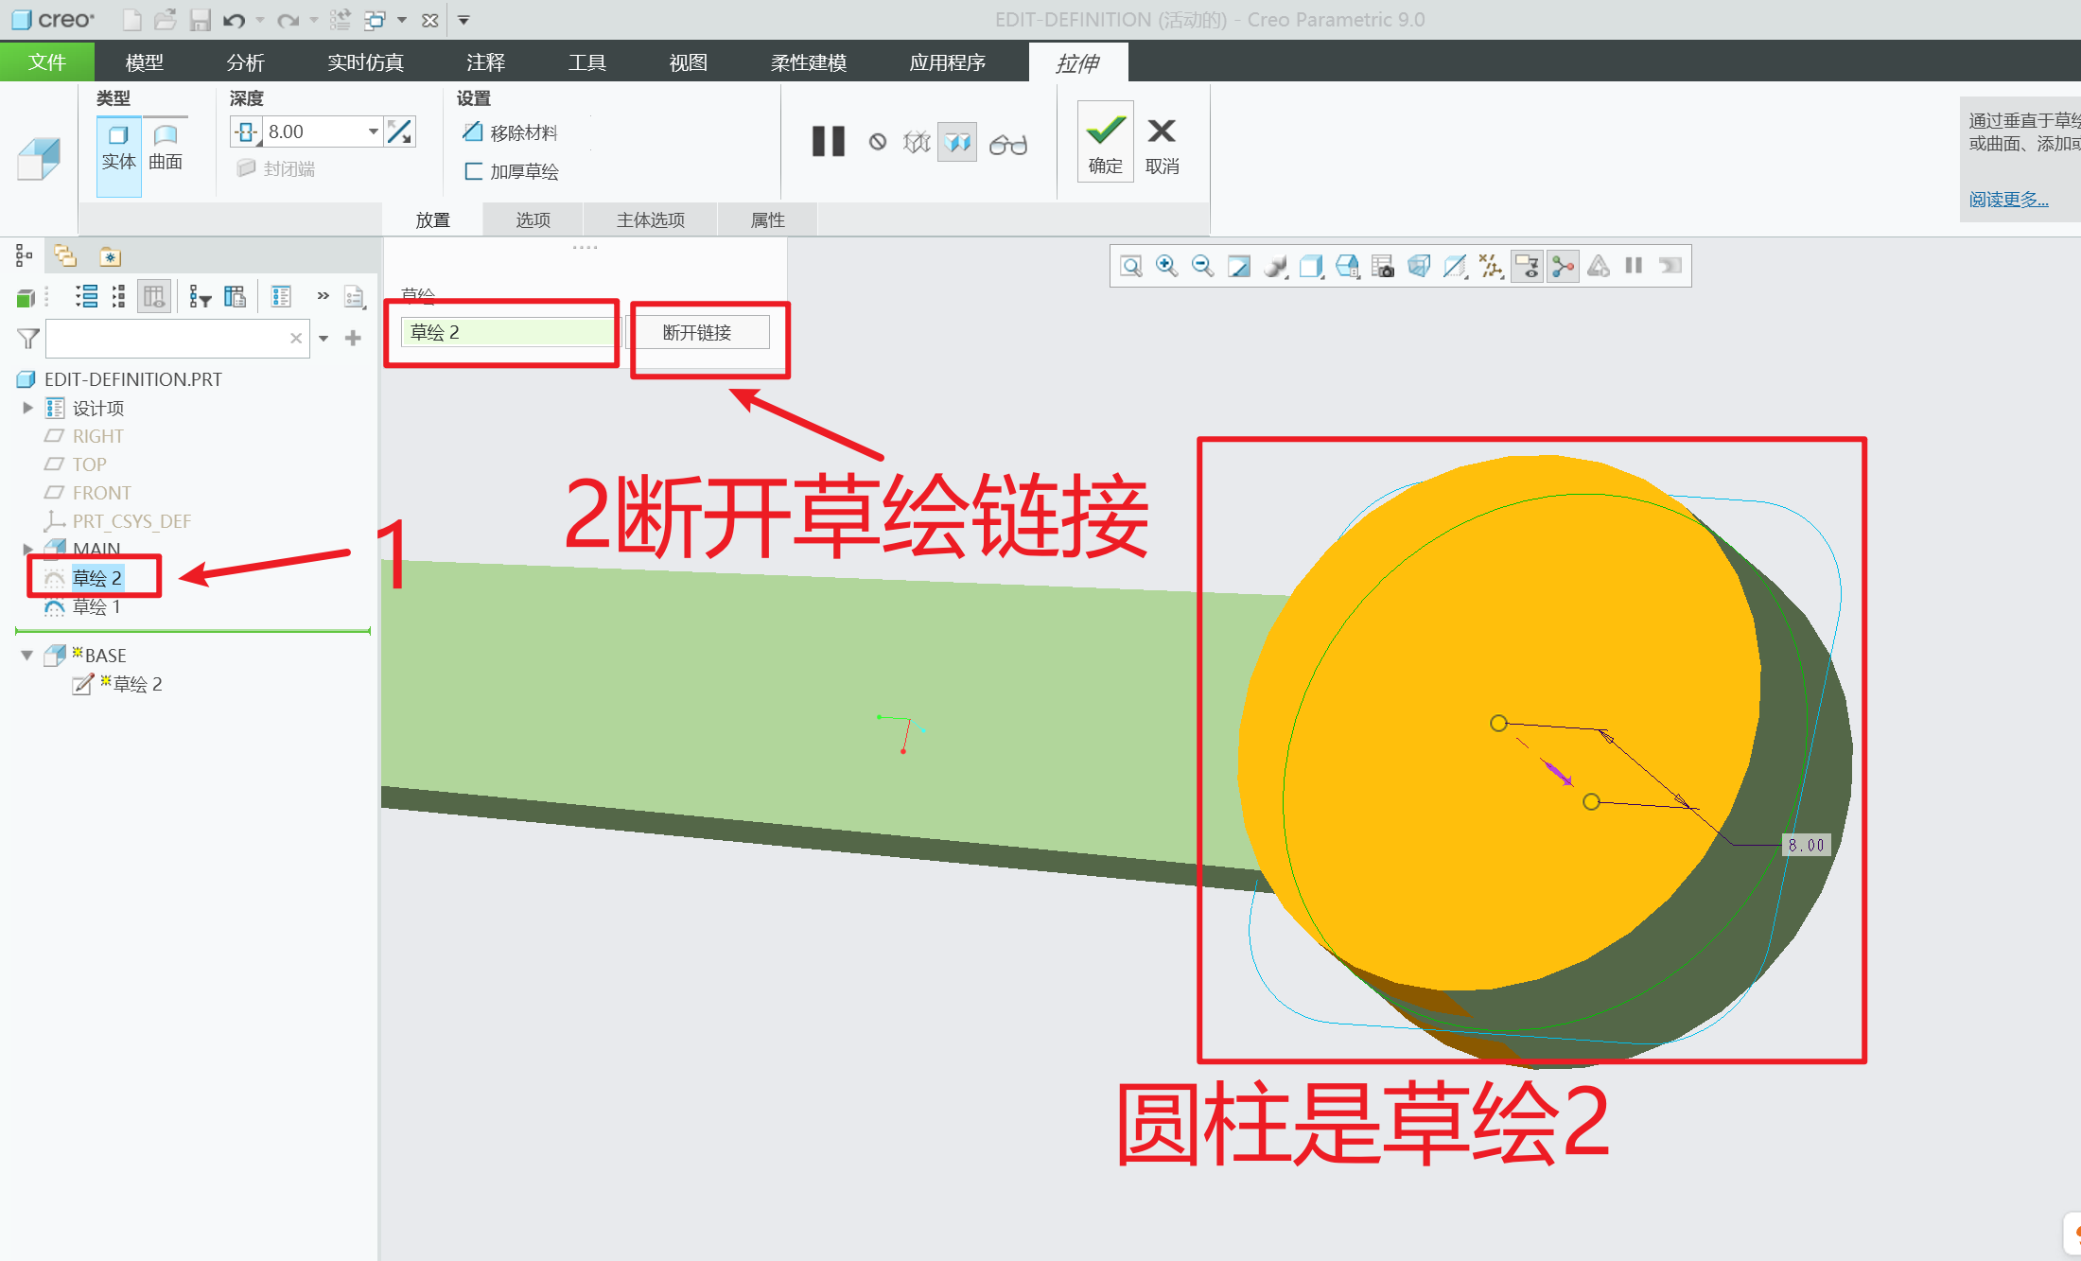
Task: Click the glasses verify preview icon
Action: tap(1007, 144)
